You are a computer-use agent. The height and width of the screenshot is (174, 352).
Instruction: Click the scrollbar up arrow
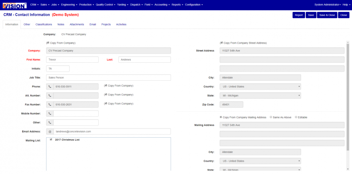point(348,42)
